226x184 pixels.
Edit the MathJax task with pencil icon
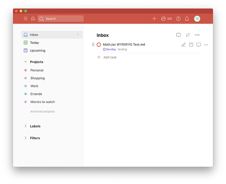184,45
